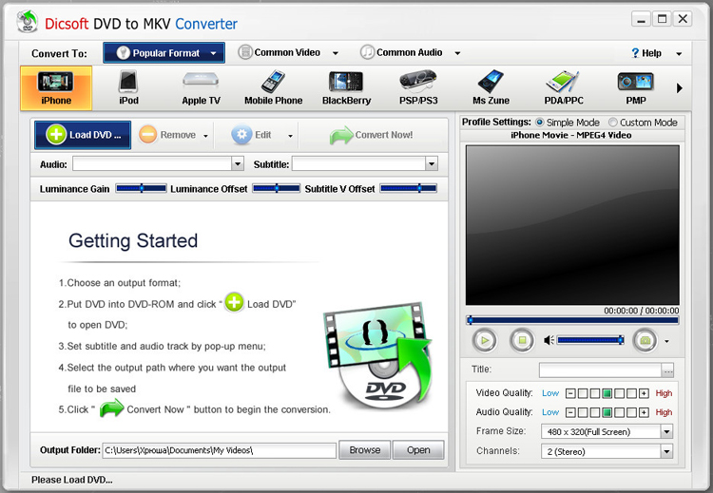Screen dimensions: 713x493
Task: Pick the PSP/PS3 profile icon
Action: click(x=418, y=86)
